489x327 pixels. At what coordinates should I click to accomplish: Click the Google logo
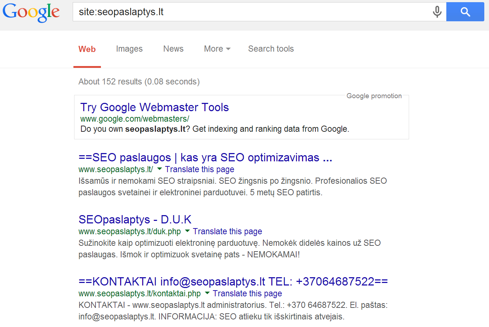tap(31, 12)
